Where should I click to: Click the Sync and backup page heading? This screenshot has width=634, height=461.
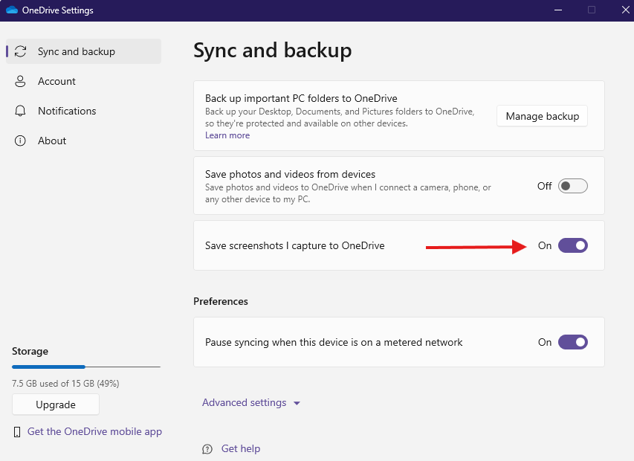[x=273, y=51]
